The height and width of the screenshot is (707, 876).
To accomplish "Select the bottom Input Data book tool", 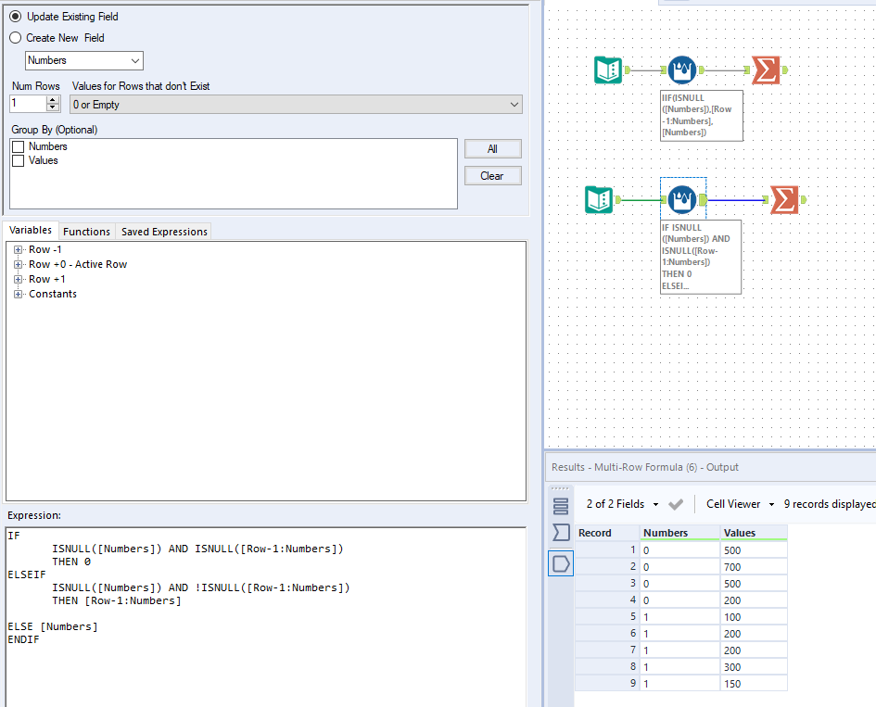I will [599, 199].
